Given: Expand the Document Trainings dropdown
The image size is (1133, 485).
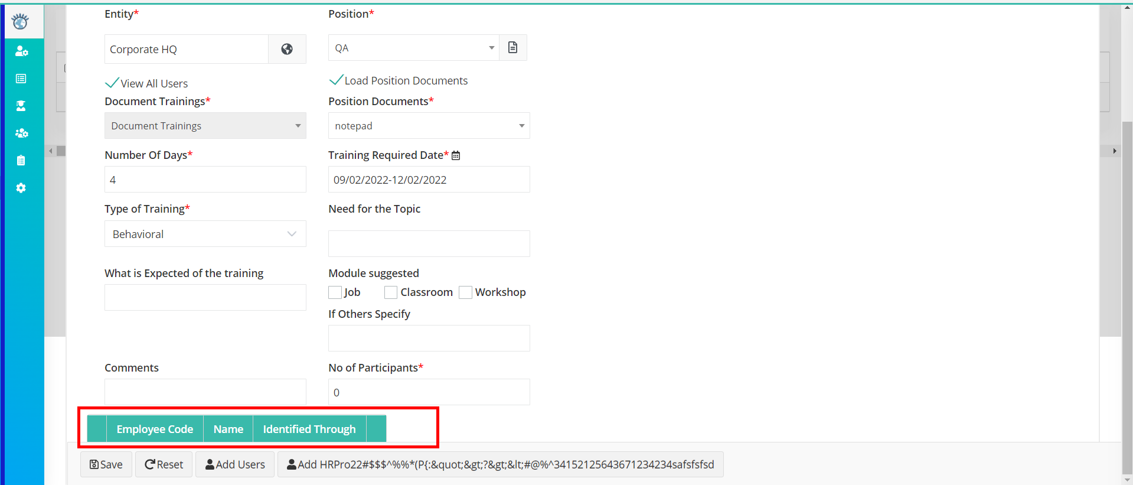Looking at the screenshot, I should point(205,126).
